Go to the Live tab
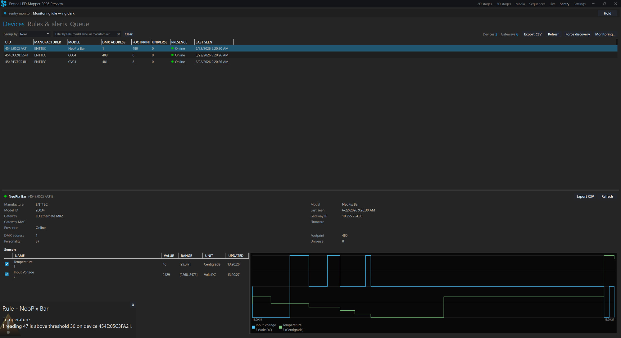This screenshot has width=621, height=338. 552,4
